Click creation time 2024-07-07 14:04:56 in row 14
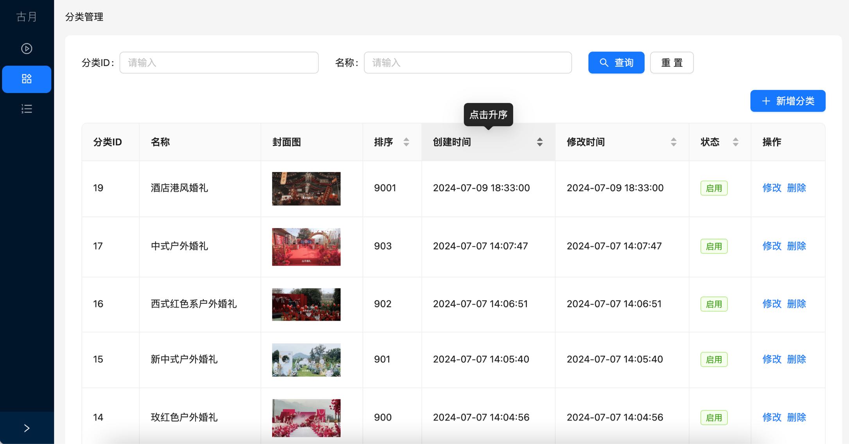Viewport: 849px width, 444px height. pos(481,417)
